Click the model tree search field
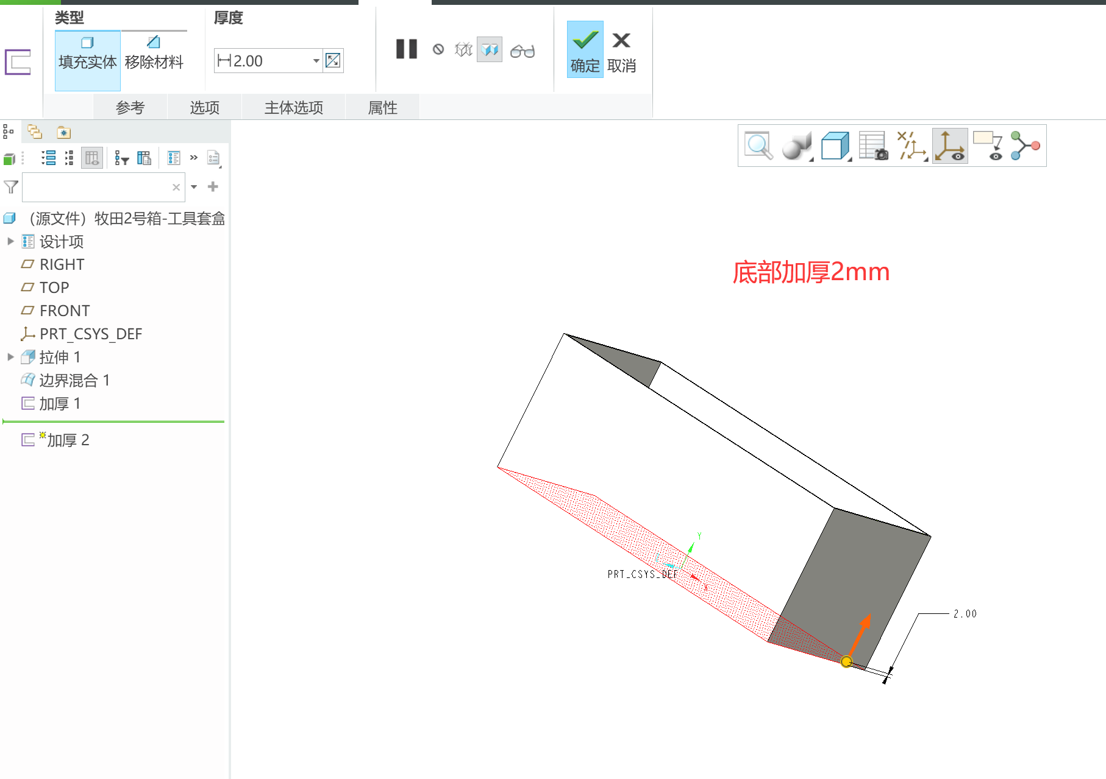 (104, 187)
